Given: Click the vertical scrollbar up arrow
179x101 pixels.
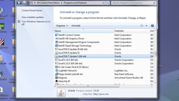Looking at the screenshot, I should pyautogui.click(x=155, y=31).
